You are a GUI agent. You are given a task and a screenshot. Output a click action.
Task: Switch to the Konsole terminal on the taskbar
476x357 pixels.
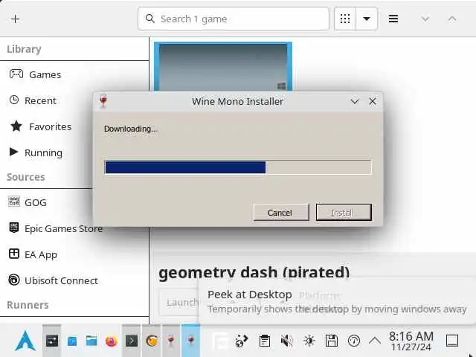coord(132,341)
